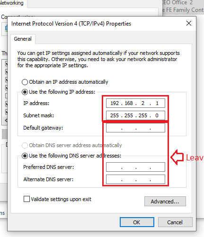Image resolution: width=204 pixels, height=237 pixels.
Task: Switch to the Networking tab behind dialog
Action: (x=12, y=3)
